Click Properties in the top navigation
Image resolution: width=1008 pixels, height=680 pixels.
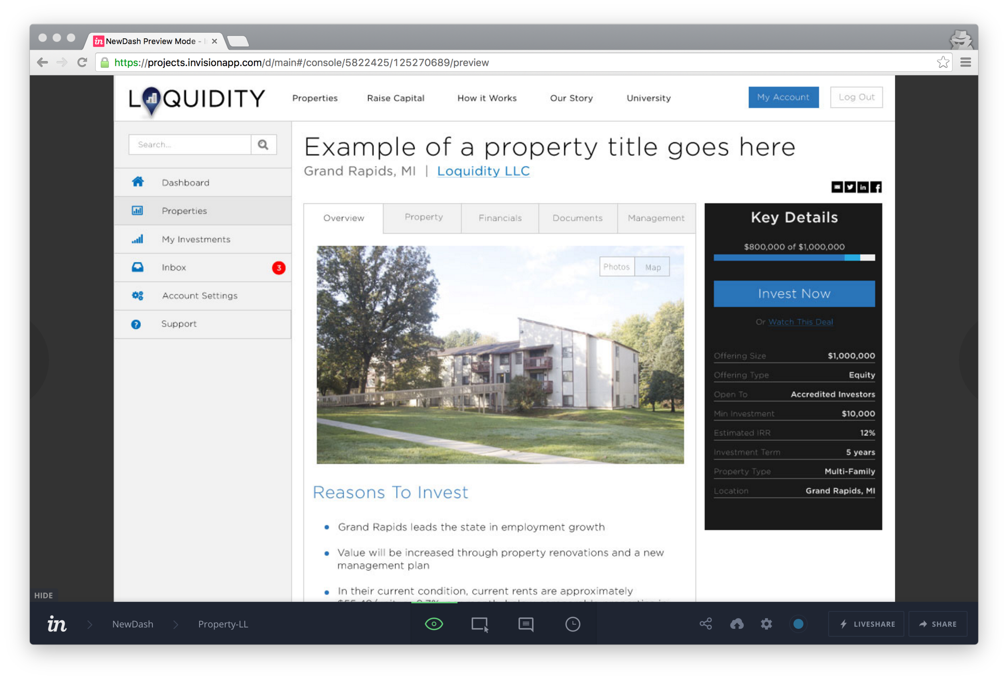click(x=315, y=98)
